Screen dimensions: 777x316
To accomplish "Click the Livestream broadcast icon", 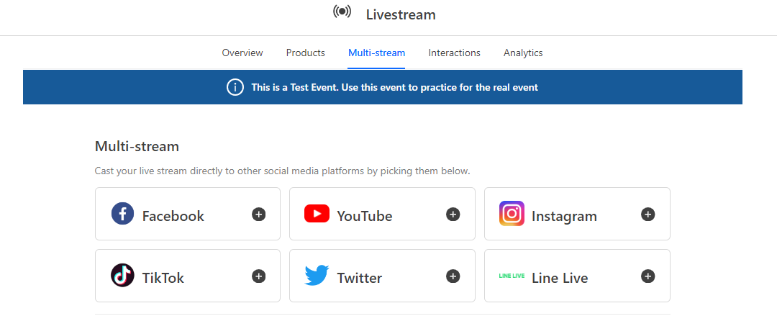I will pyautogui.click(x=342, y=12).
